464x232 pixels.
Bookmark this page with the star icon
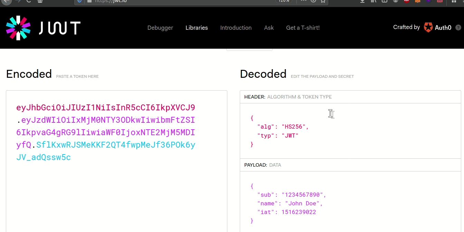[323, 1]
